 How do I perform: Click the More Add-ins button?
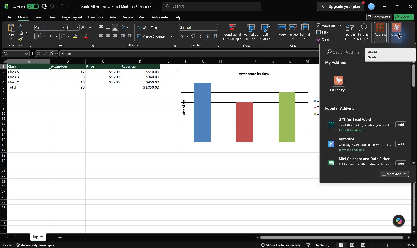[x=394, y=174]
